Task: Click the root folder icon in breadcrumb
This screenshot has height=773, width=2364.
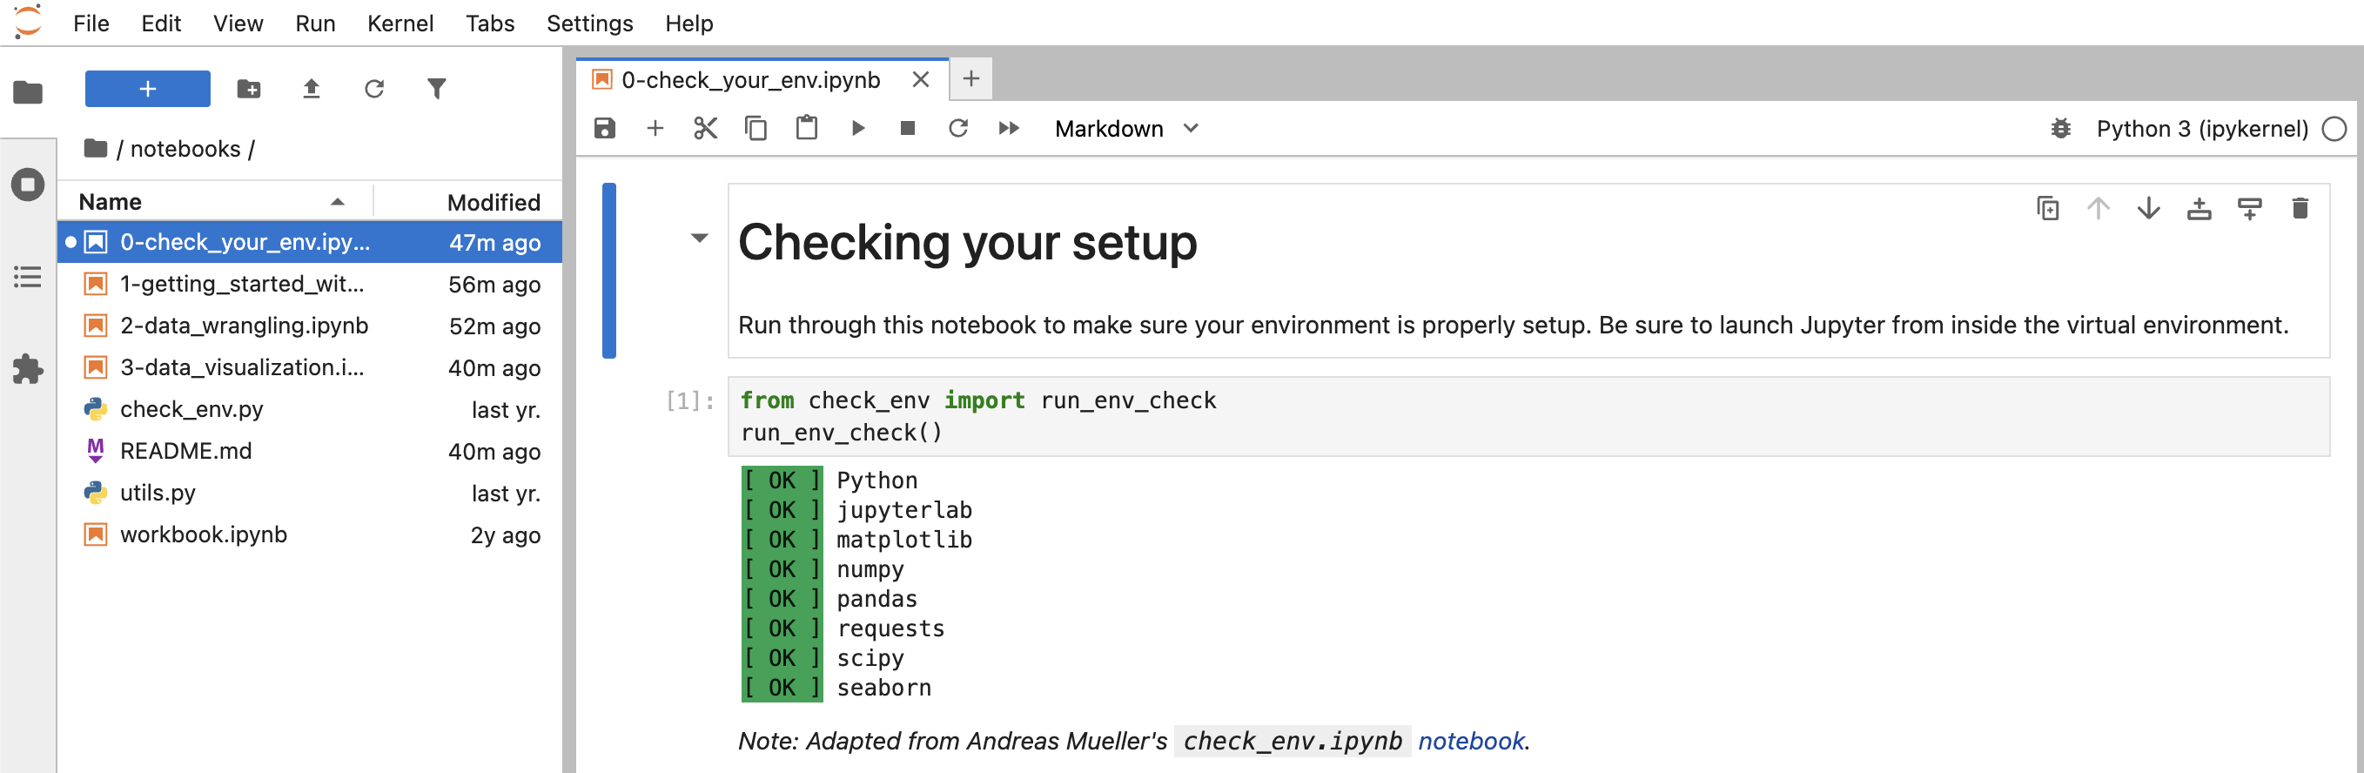Action: 96,148
